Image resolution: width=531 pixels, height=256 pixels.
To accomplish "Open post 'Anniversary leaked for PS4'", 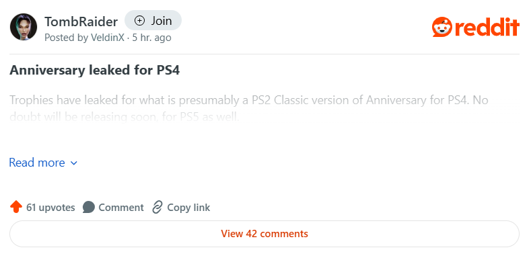I will point(94,71).
